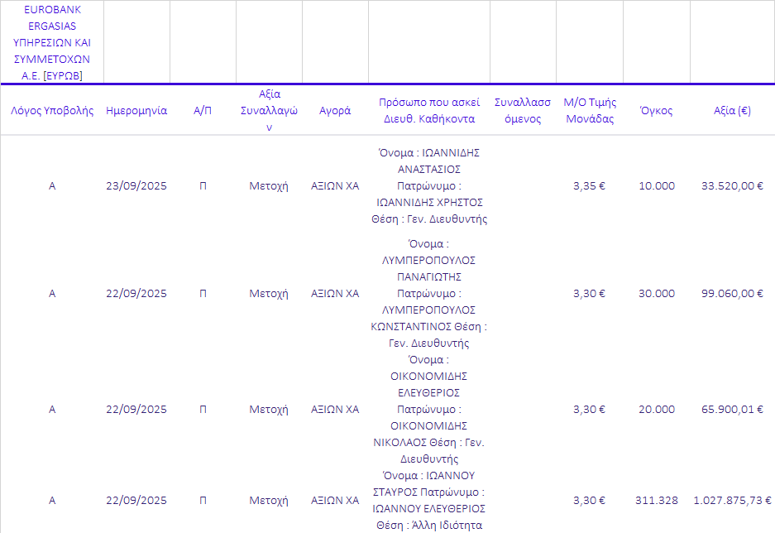This screenshot has height=533, width=775.
Task: Select the ΟΙΚΟΝΟΜΙΔΗΣ ΕΛΕΥΘΕΡΙΟΣ person cell
Action: tap(429, 410)
